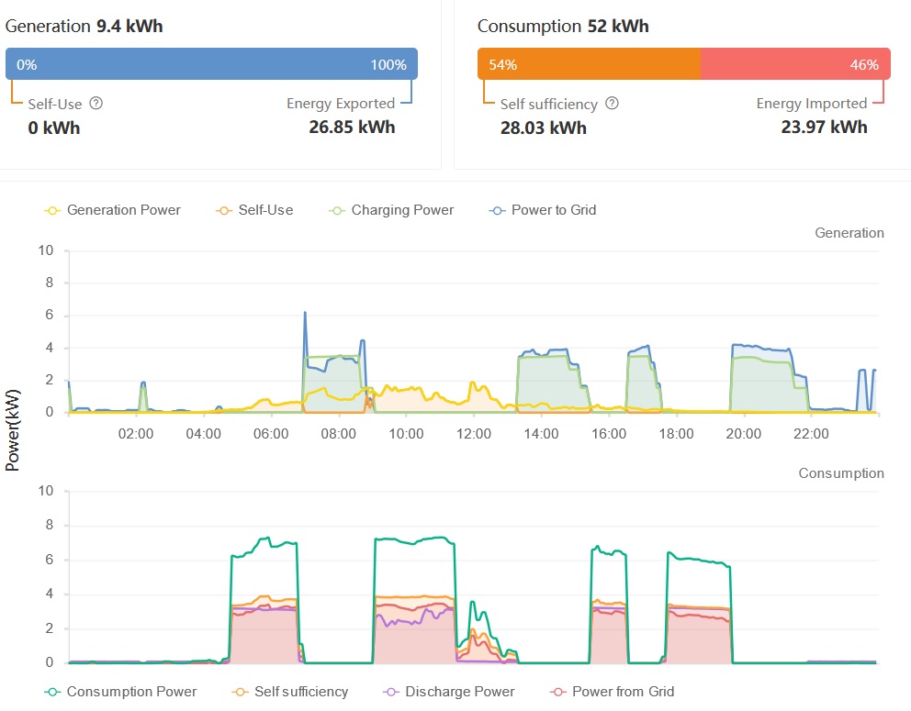This screenshot has height=711, width=911.
Task: Click the Consumption chart title
Action: point(841,473)
